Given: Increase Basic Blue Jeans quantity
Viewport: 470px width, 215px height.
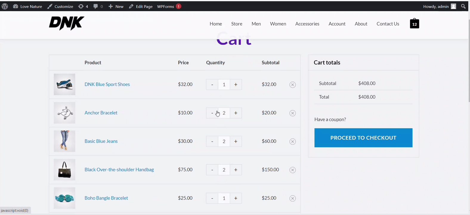Looking at the screenshot, I should point(236,141).
